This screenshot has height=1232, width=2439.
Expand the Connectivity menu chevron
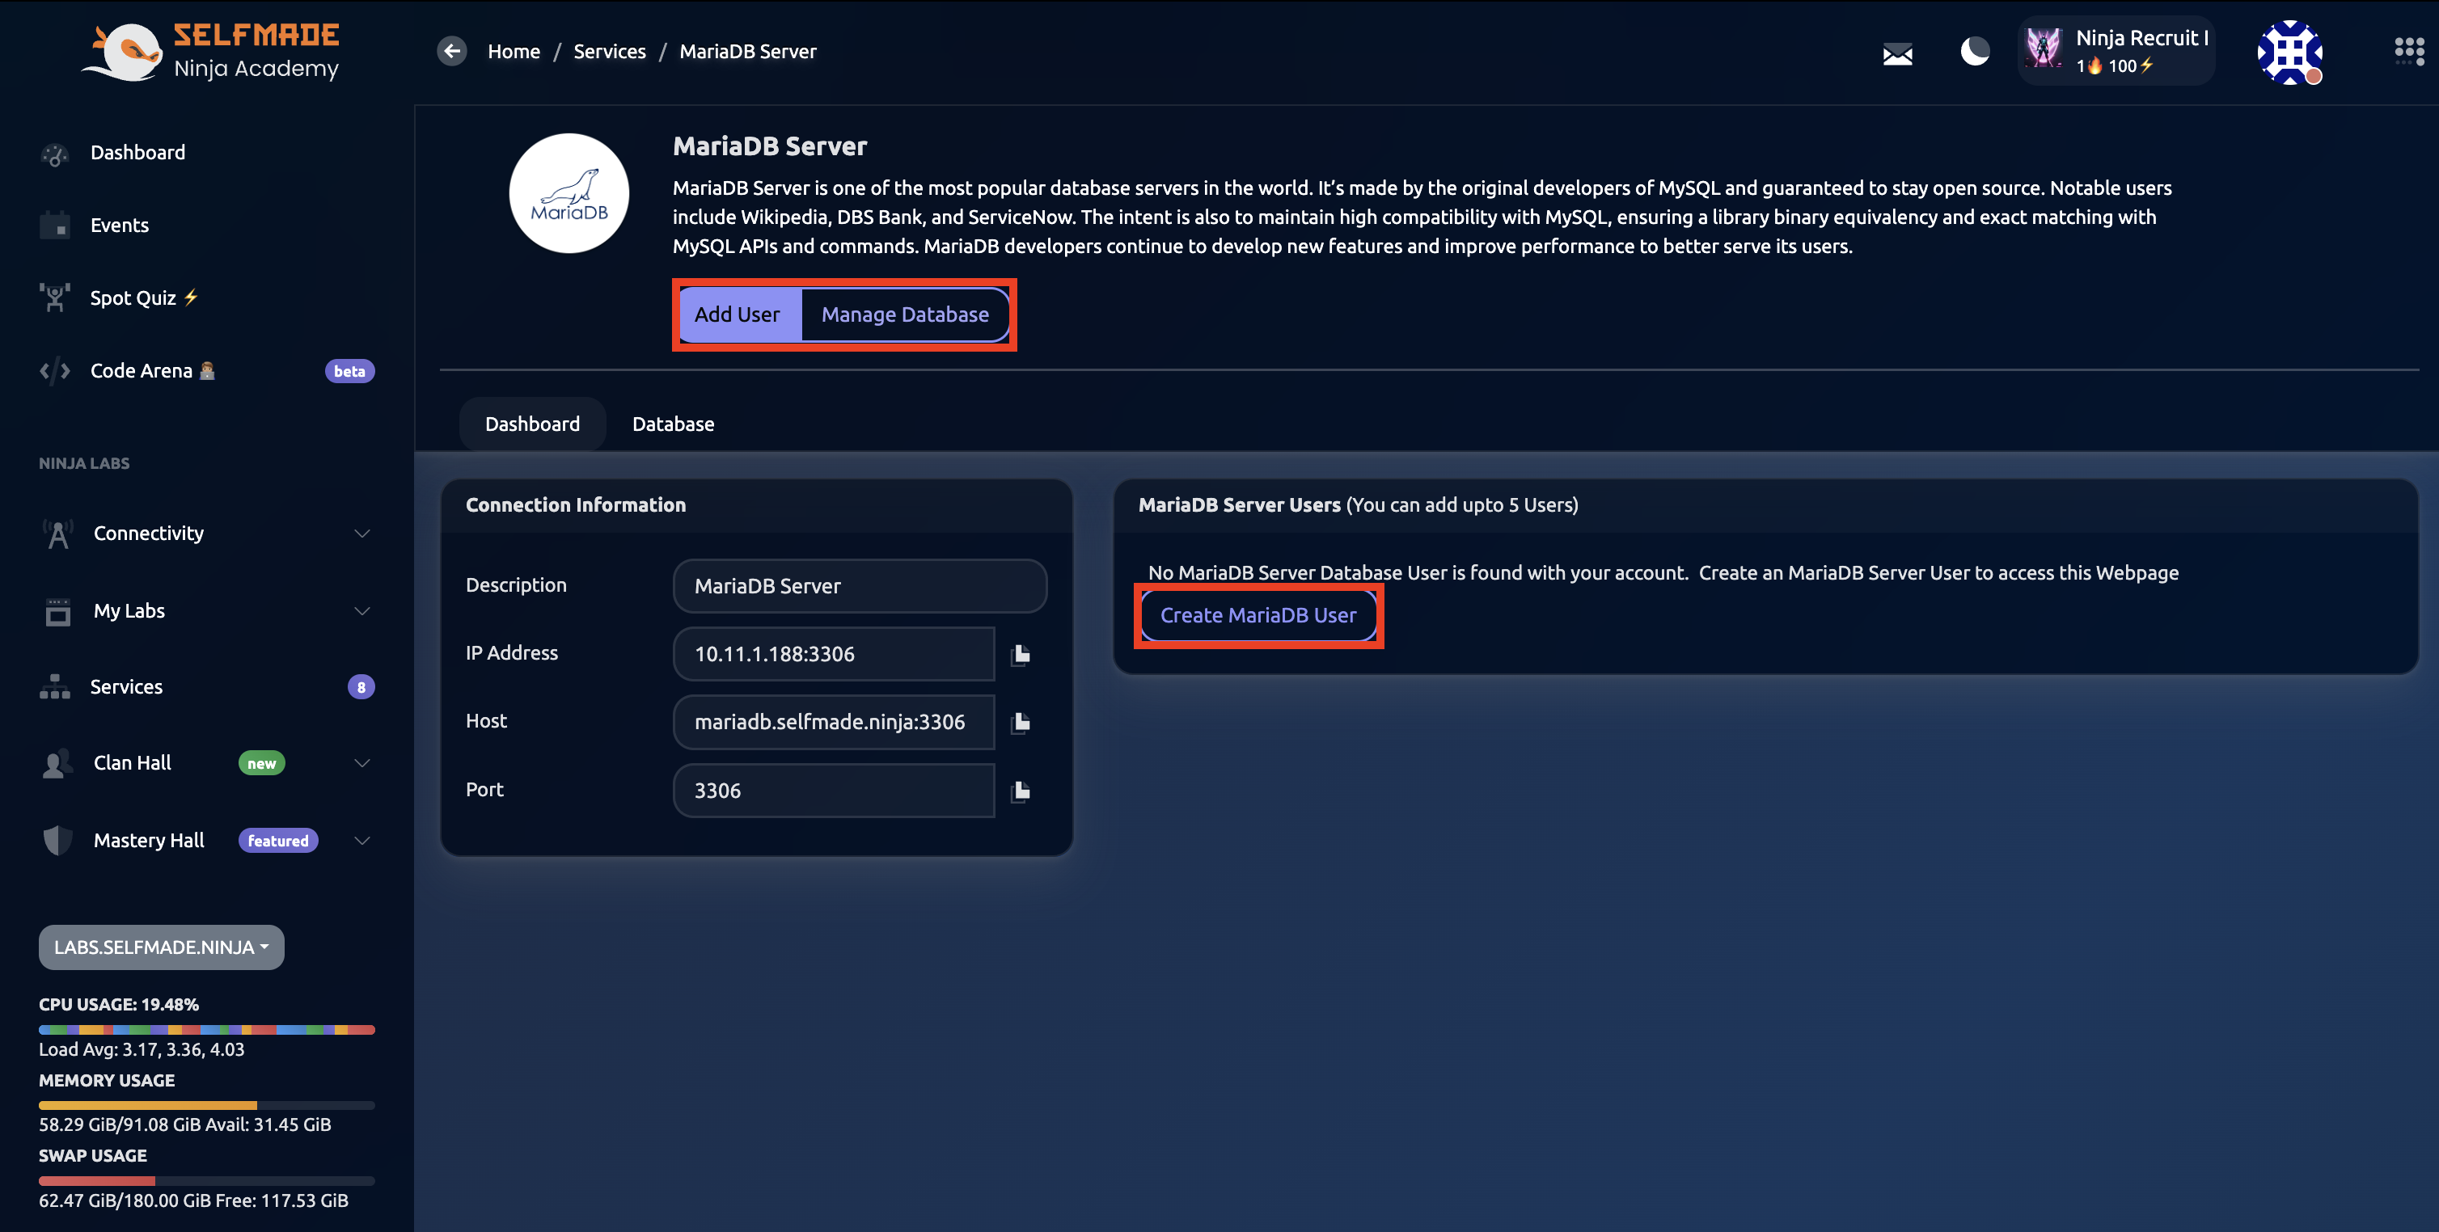click(361, 534)
